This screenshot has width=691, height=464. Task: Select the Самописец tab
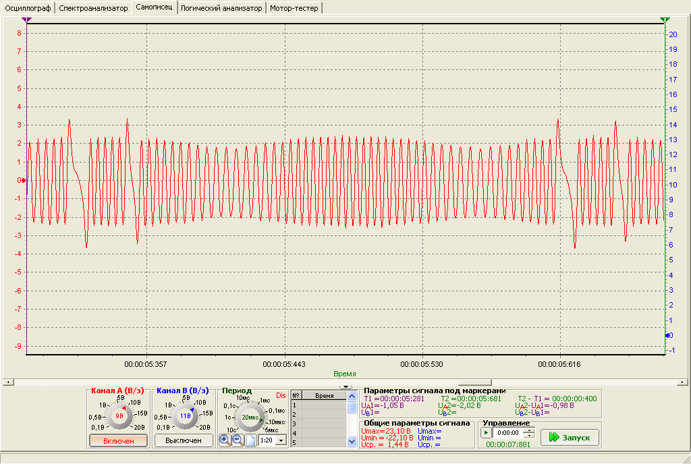click(154, 7)
